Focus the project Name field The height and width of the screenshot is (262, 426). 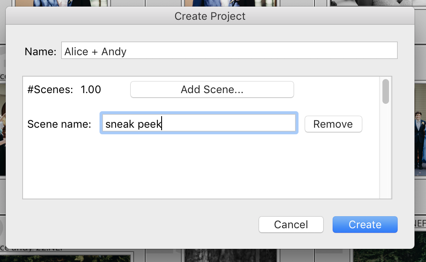click(229, 50)
